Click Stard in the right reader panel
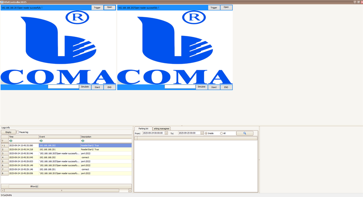Viewport: 363px width, 197px height. click(x=214, y=87)
